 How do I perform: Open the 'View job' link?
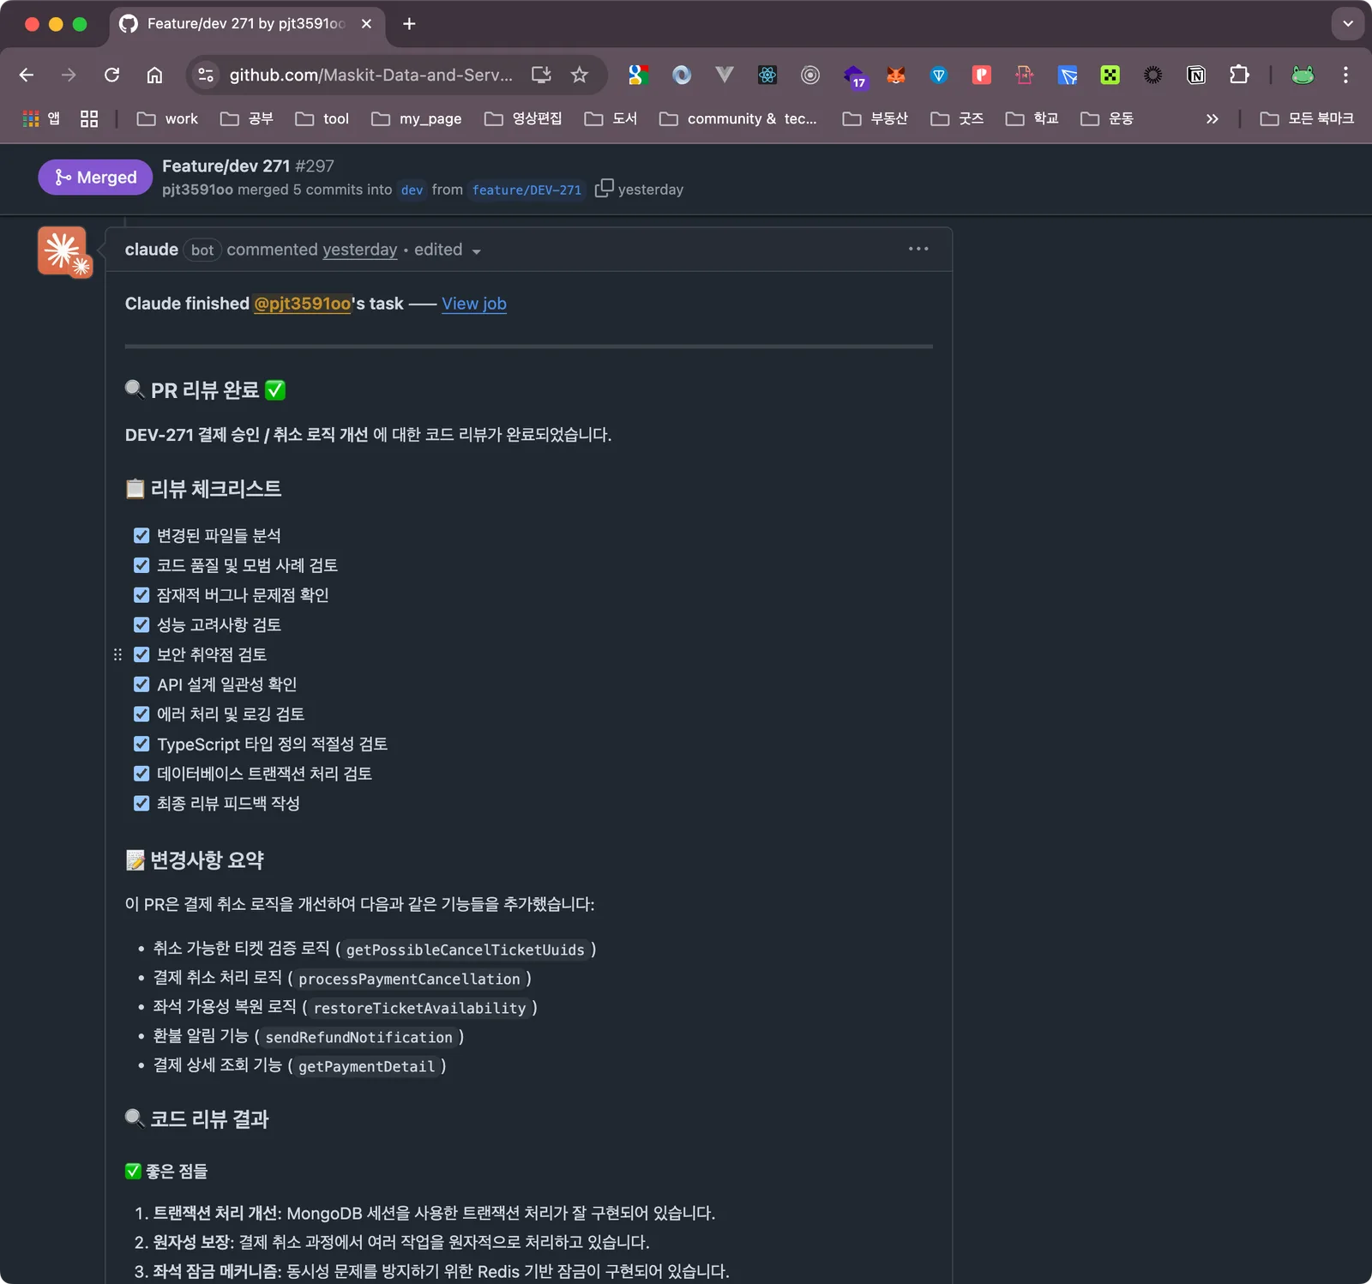474,304
